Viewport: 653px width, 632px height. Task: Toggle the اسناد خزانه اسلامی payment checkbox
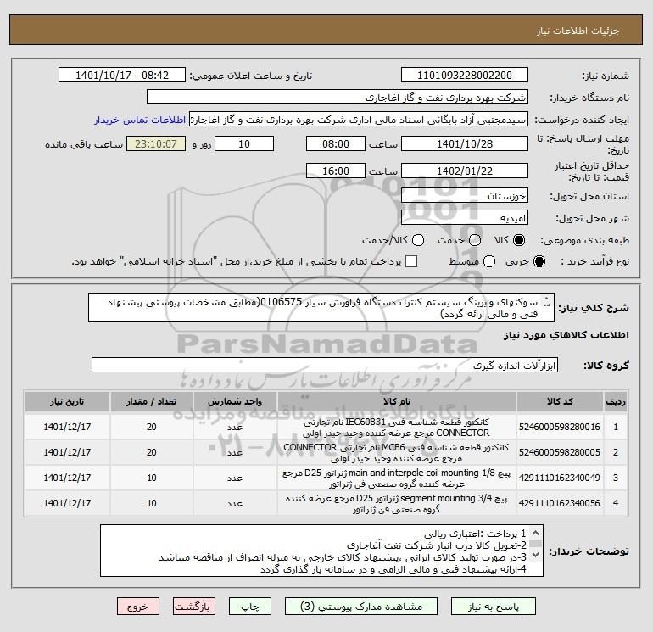(x=411, y=261)
